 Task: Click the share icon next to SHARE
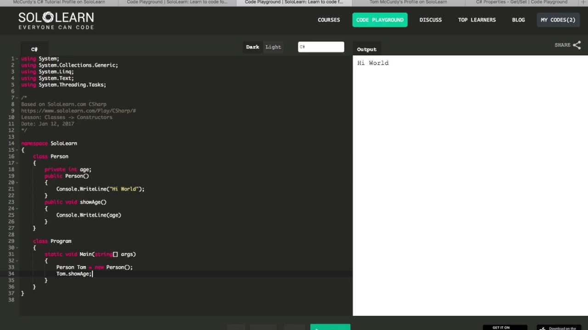(577, 45)
